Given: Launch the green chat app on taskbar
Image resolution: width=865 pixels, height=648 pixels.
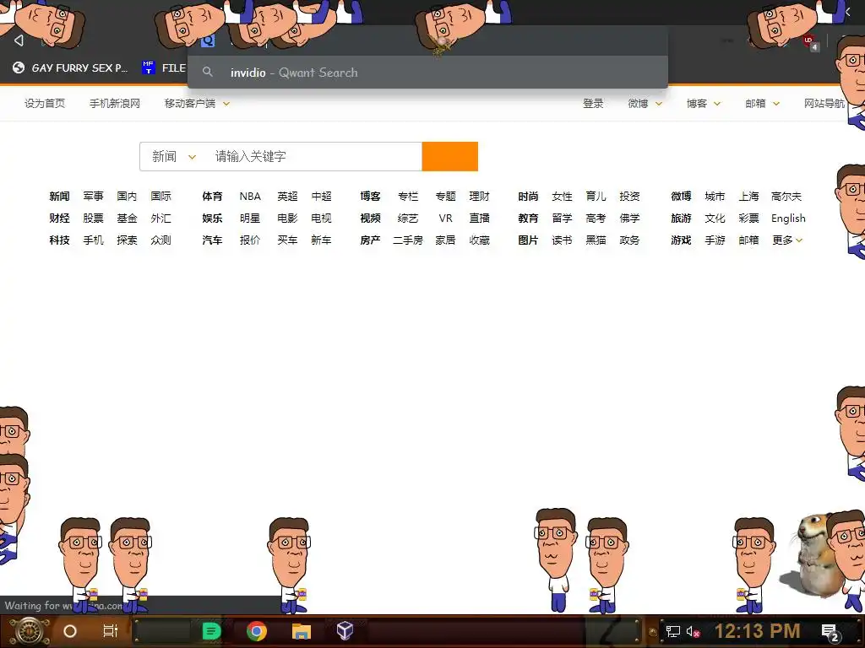Looking at the screenshot, I should point(211,631).
